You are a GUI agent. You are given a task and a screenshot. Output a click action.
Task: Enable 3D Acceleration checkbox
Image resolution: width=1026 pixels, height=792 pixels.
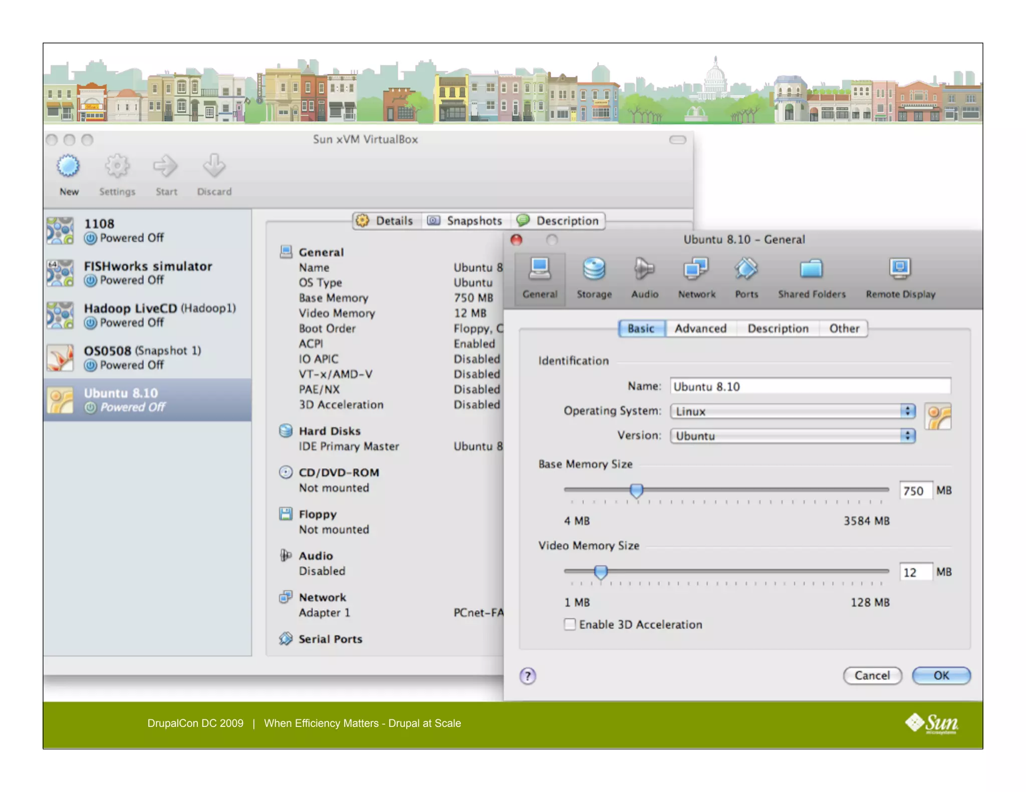tap(570, 624)
